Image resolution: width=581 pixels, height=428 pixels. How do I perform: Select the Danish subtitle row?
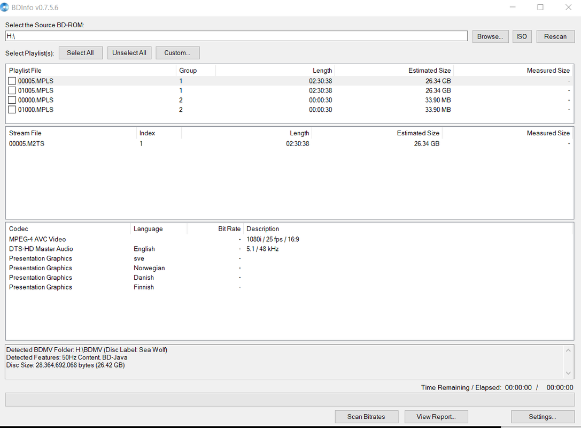point(289,278)
